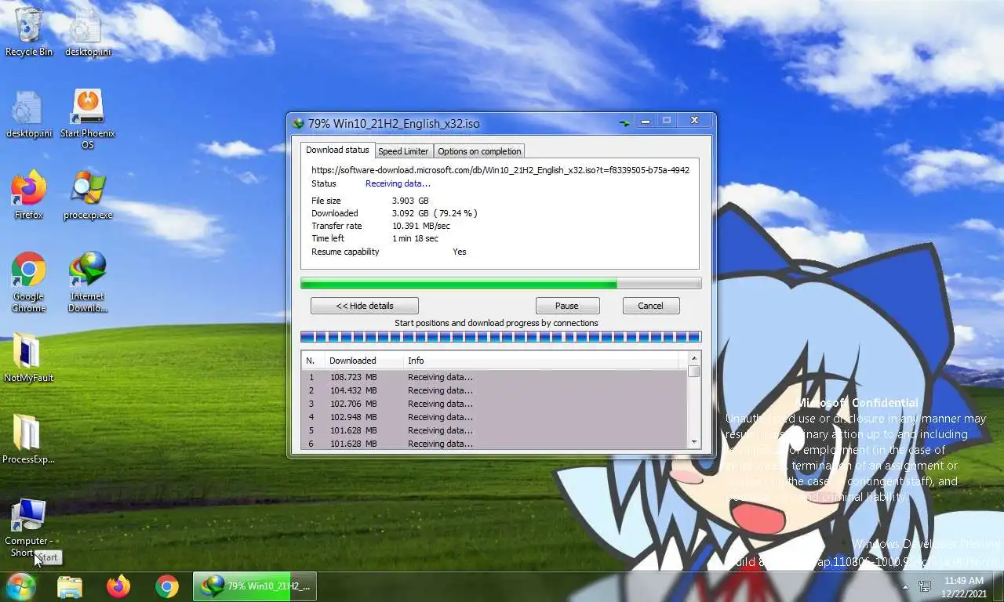This screenshot has height=602, width=1004.
Task: Click the N. column header
Action: pos(313,361)
